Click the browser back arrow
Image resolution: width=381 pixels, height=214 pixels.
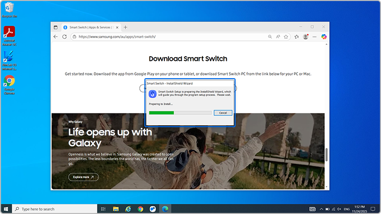pyautogui.click(x=56, y=37)
